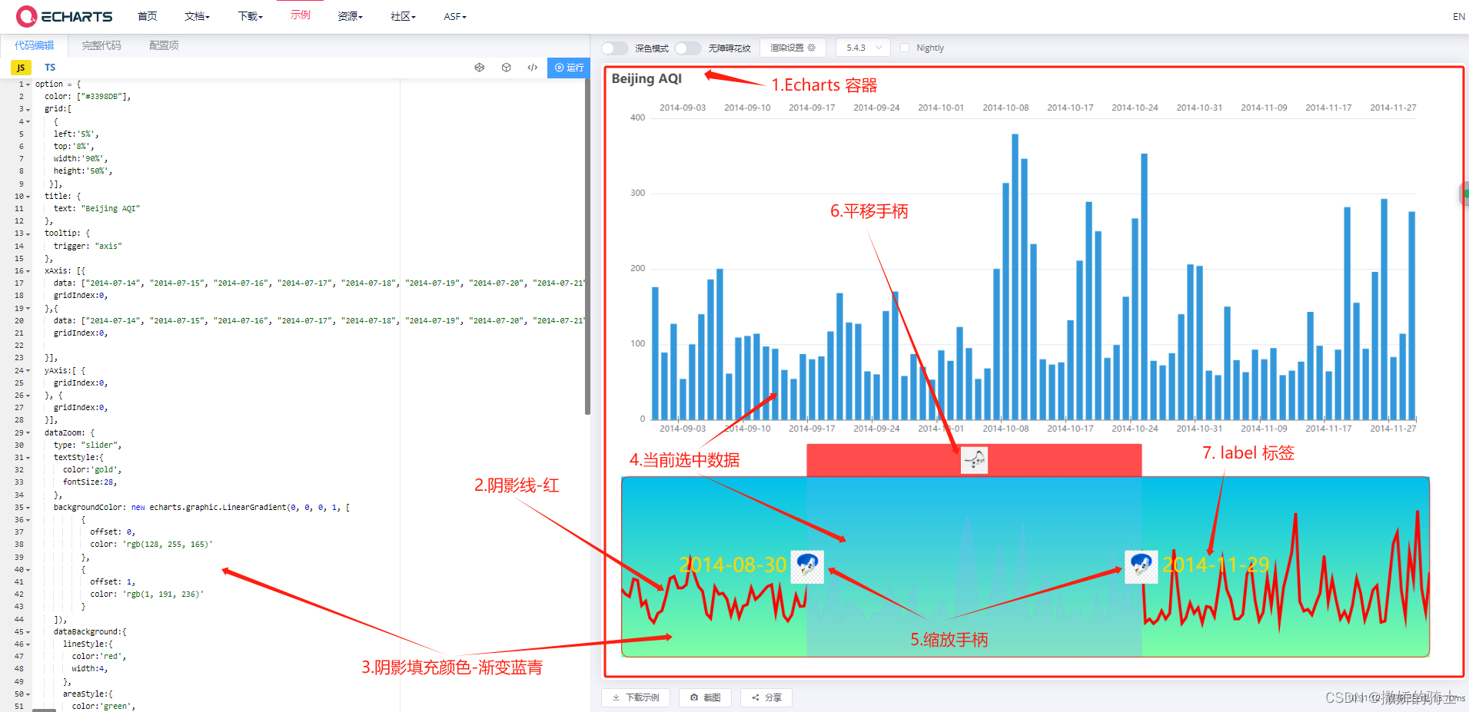Open the 文档 dropdown menu
1469x712 pixels.
point(197,16)
